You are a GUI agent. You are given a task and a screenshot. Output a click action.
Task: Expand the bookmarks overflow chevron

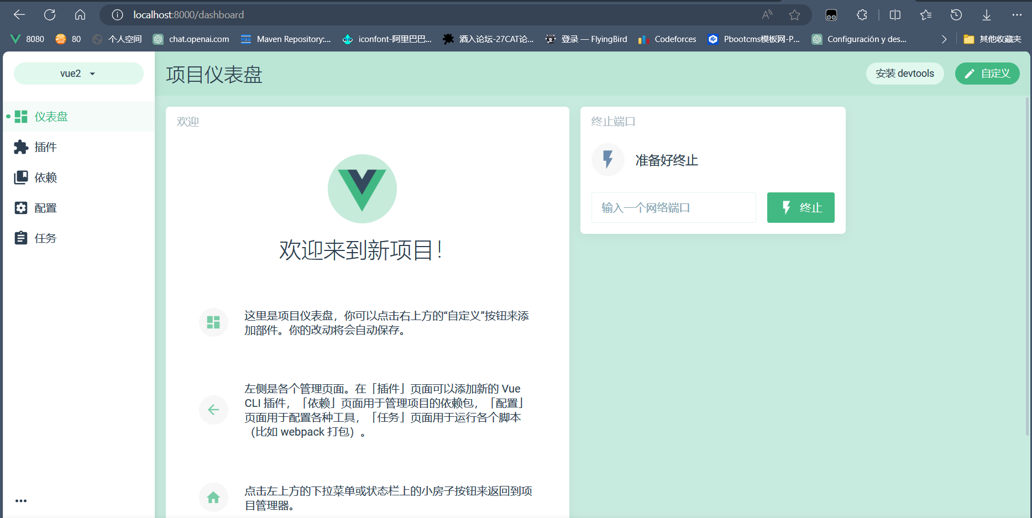click(x=944, y=39)
